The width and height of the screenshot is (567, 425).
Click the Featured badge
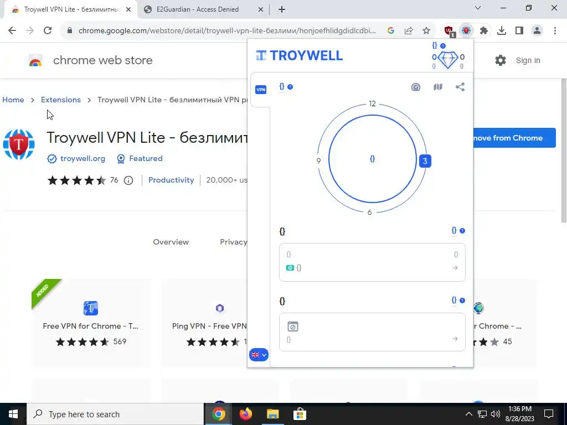coord(140,159)
